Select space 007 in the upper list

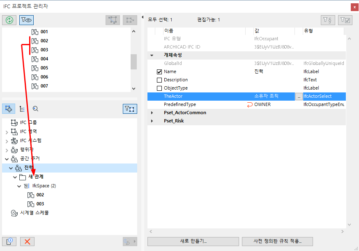pos(44,86)
